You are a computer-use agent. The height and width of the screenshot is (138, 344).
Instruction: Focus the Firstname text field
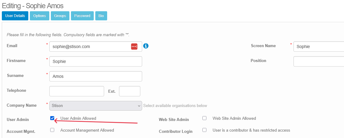pyautogui.click(x=96, y=61)
